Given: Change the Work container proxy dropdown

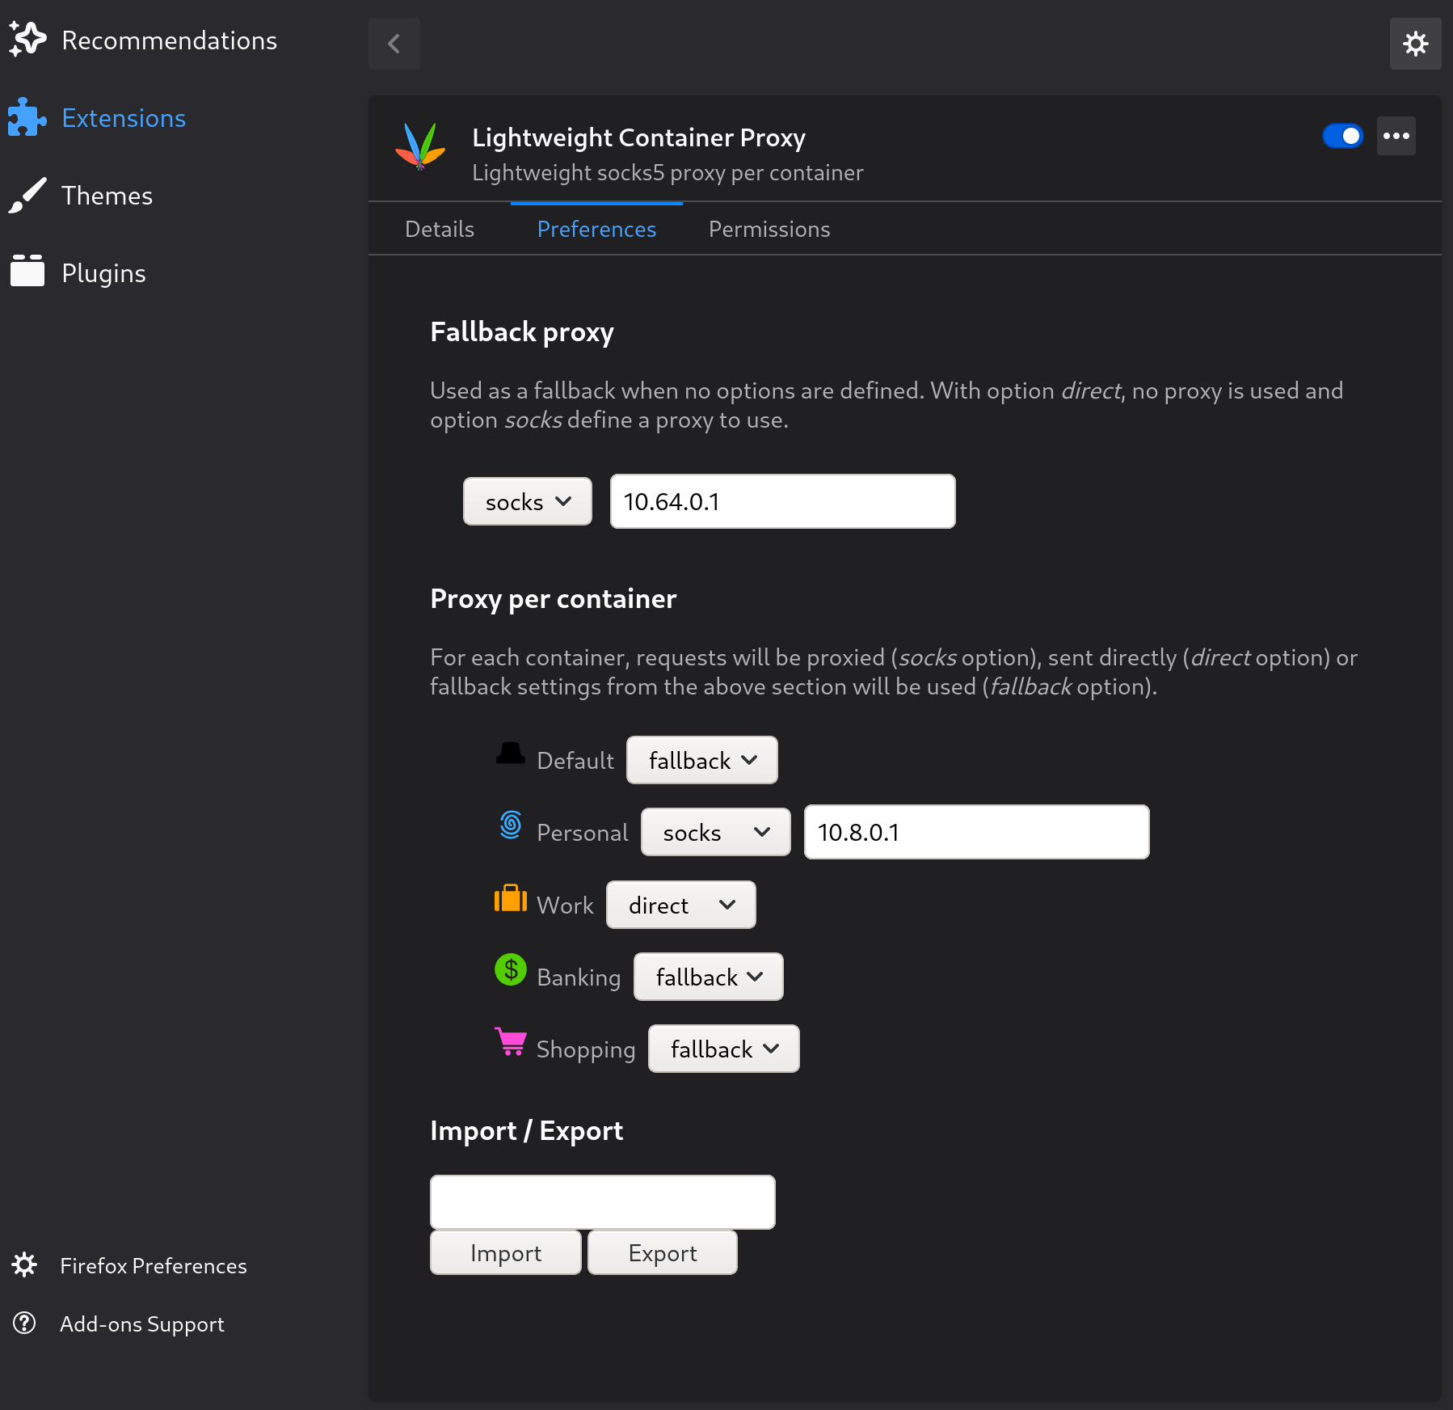Looking at the screenshot, I should [680, 905].
